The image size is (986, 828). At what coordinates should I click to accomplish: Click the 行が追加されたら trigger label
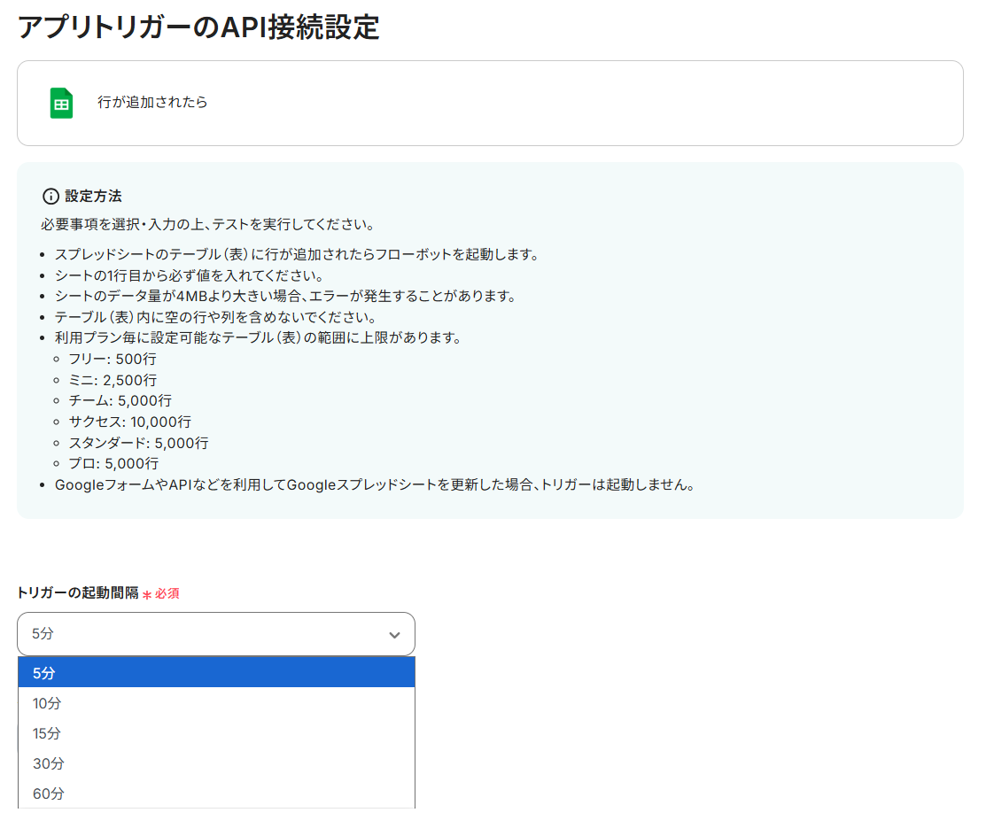coord(152,102)
